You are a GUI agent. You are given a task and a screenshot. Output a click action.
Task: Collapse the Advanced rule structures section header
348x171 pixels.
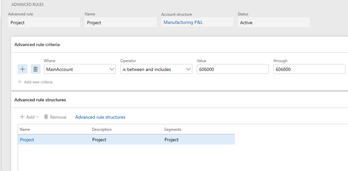pyautogui.click(x=180, y=100)
